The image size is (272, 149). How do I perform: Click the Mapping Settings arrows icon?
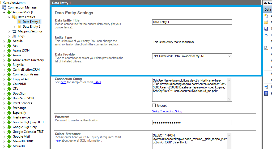pos(14,31)
